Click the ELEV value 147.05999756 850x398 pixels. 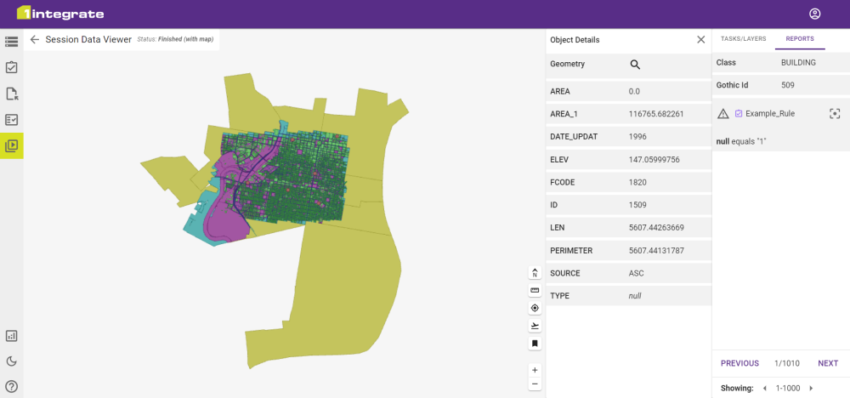pyautogui.click(x=654, y=159)
